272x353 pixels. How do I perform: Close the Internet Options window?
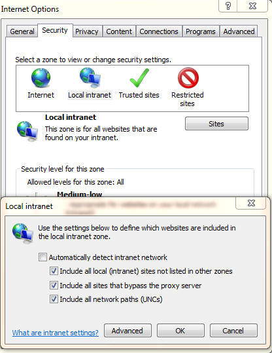252,6
